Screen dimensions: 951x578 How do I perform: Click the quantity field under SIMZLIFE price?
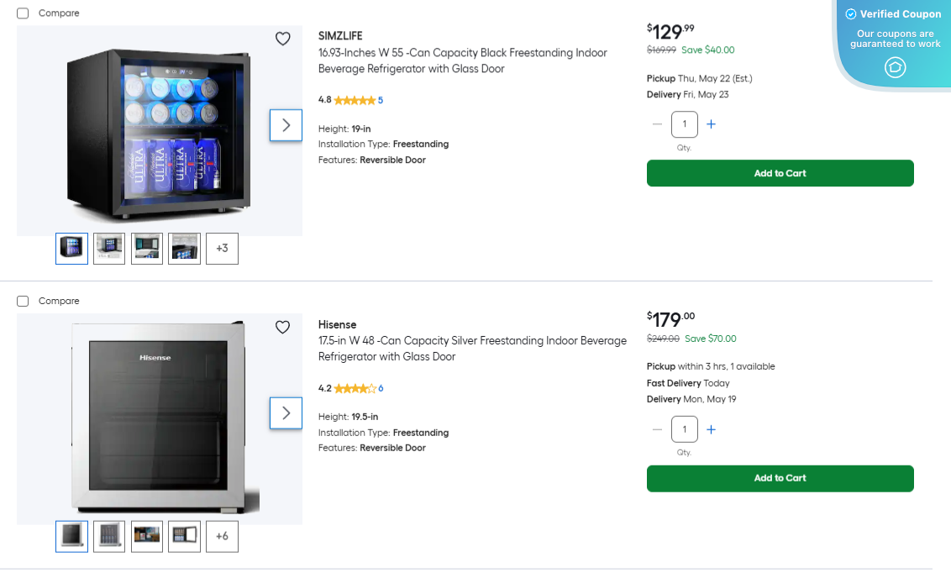[684, 123]
